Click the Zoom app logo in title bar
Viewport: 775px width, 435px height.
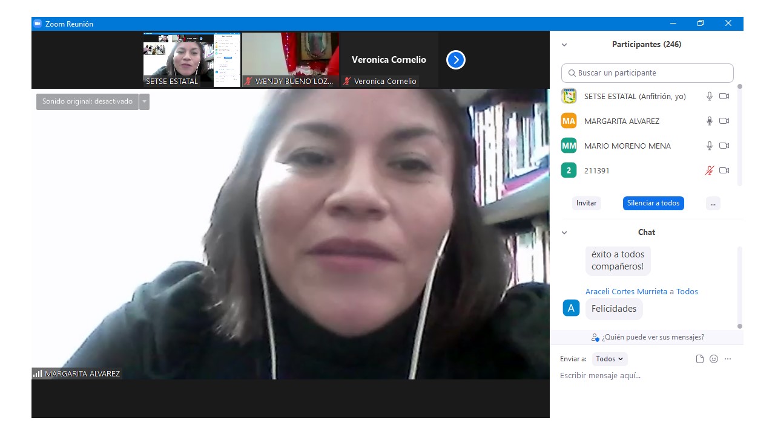click(x=38, y=24)
